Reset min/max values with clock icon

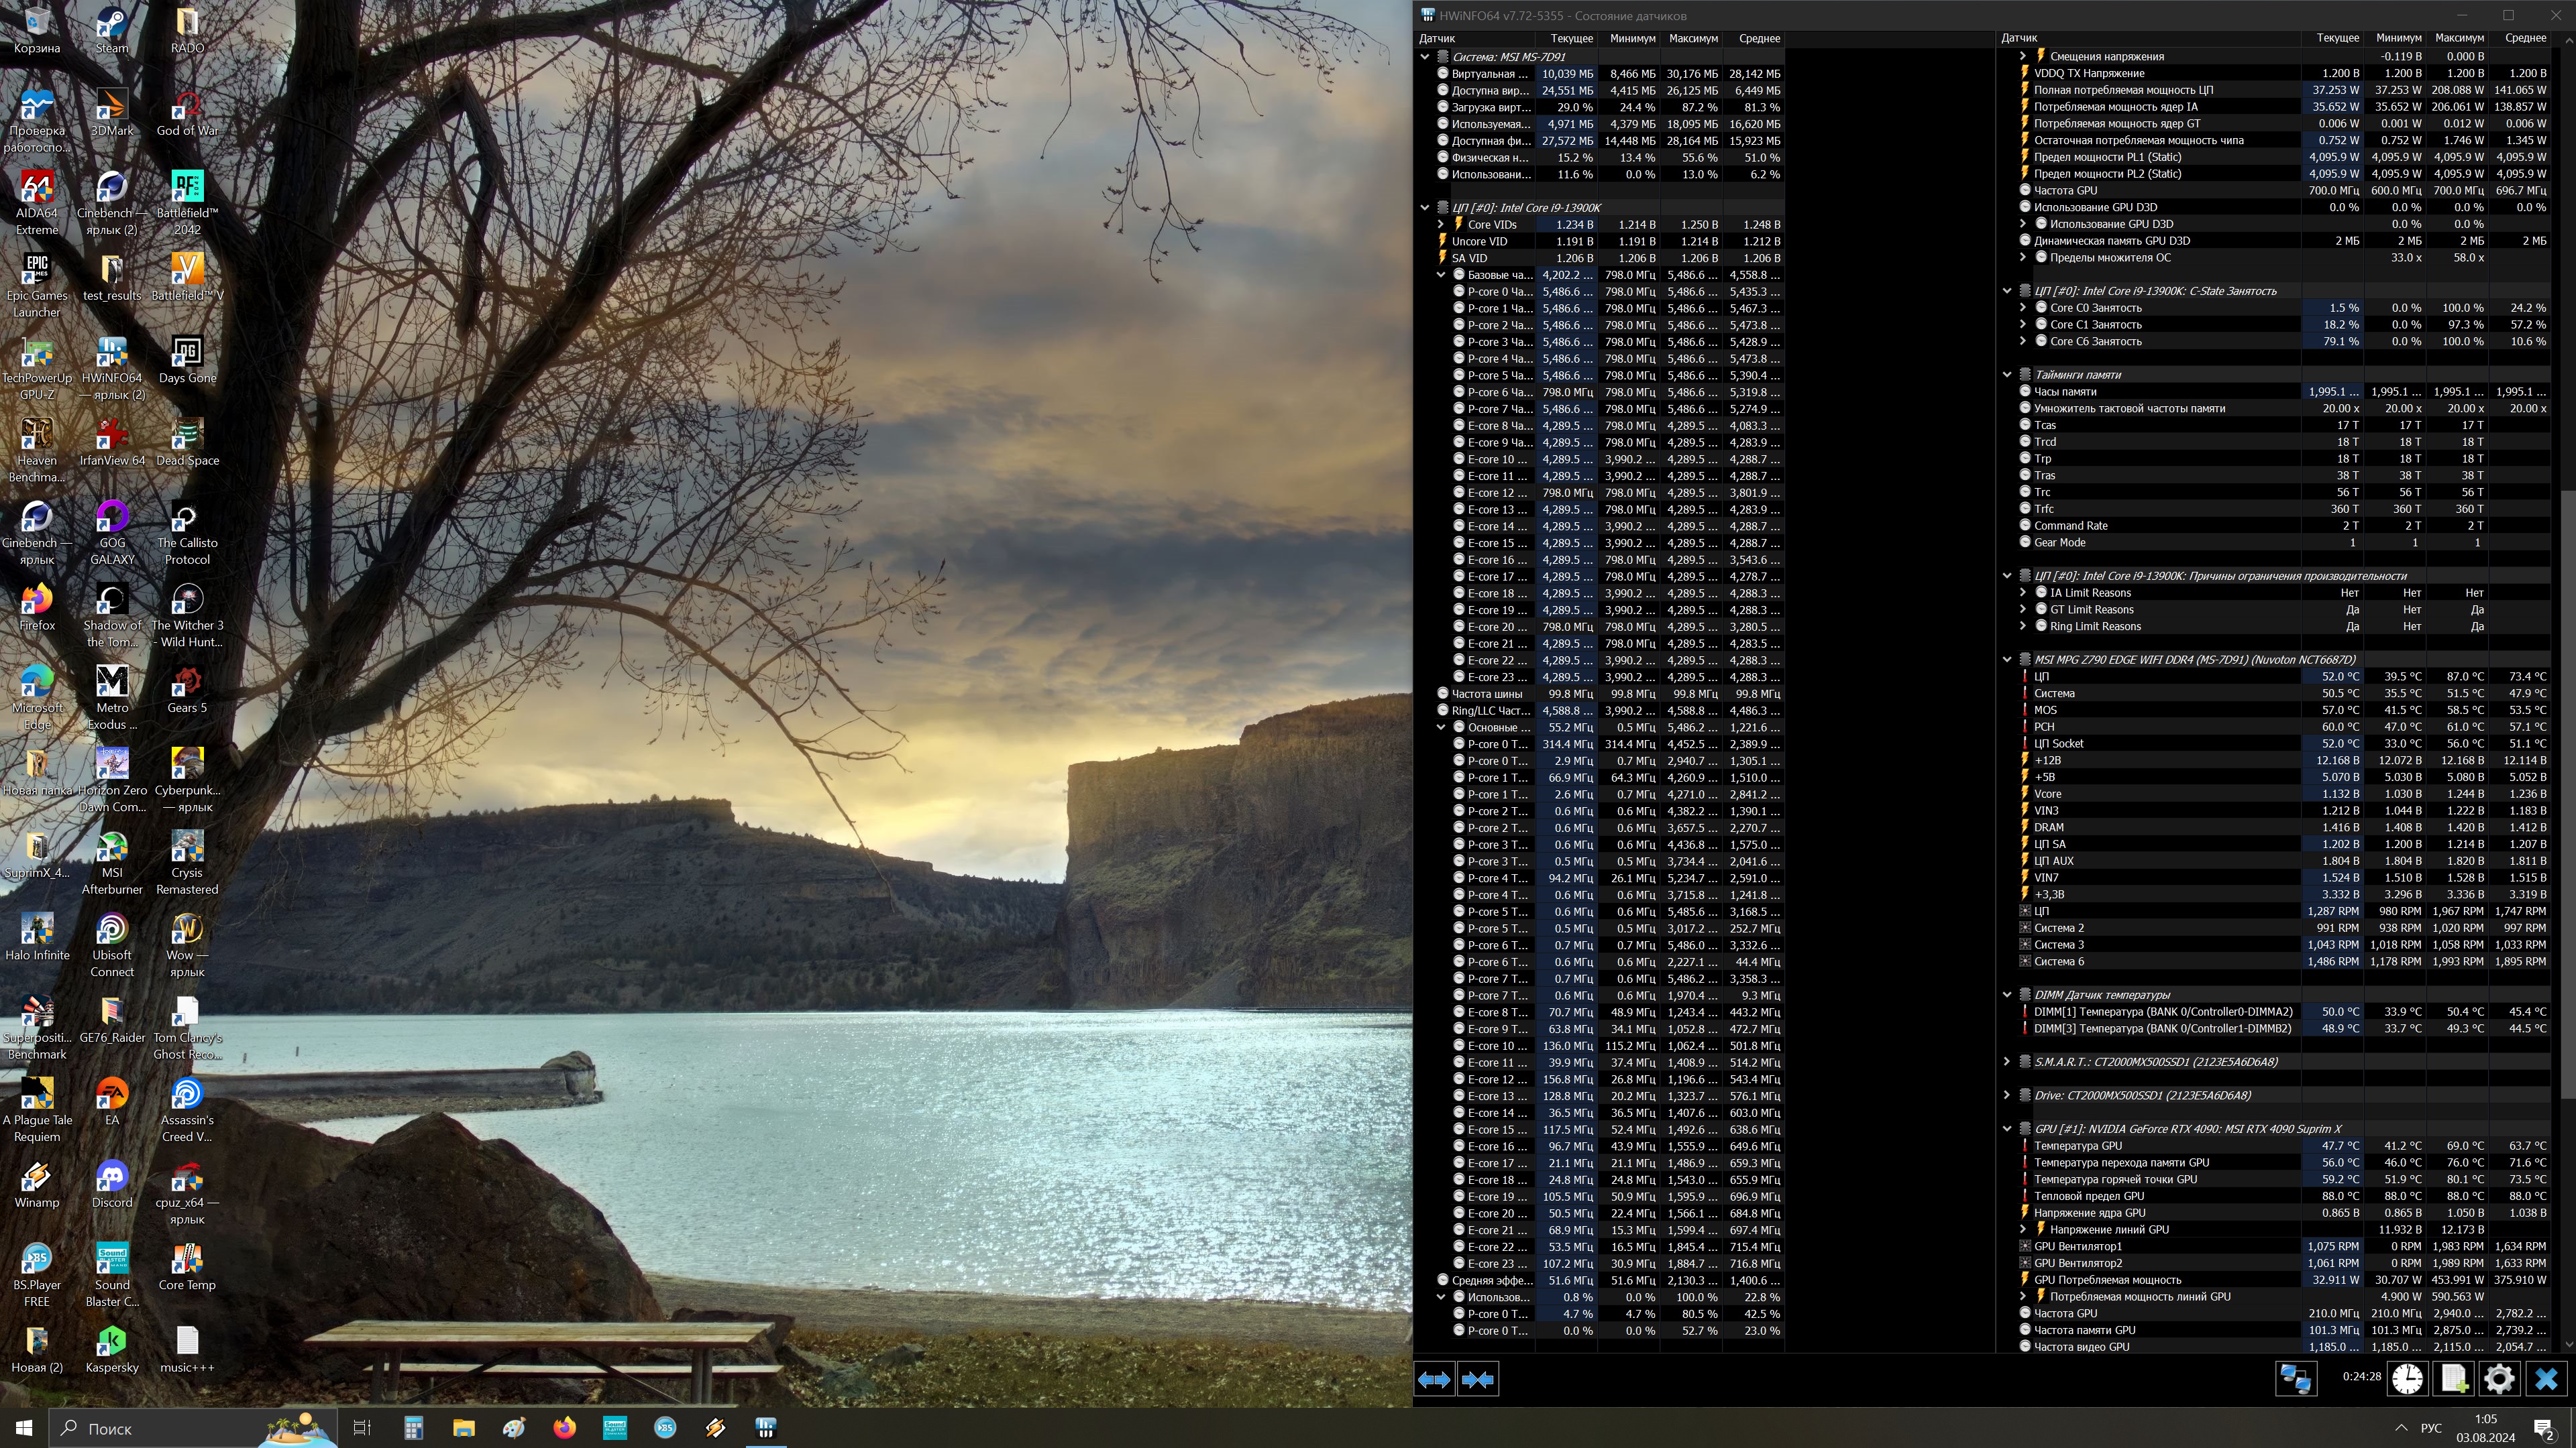pos(2407,1379)
